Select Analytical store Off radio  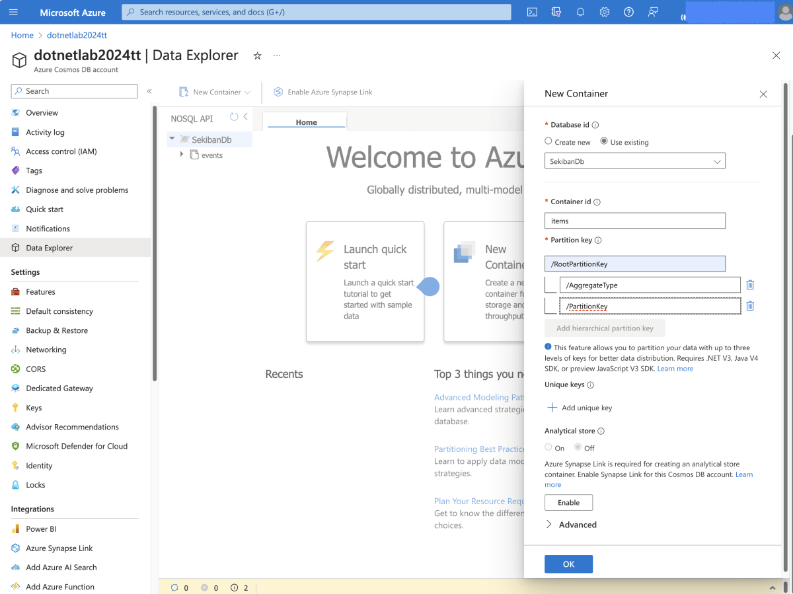coord(578,447)
